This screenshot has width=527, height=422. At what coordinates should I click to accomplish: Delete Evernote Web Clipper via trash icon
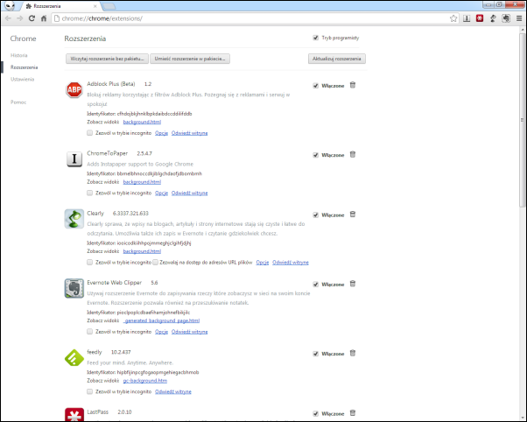click(353, 284)
